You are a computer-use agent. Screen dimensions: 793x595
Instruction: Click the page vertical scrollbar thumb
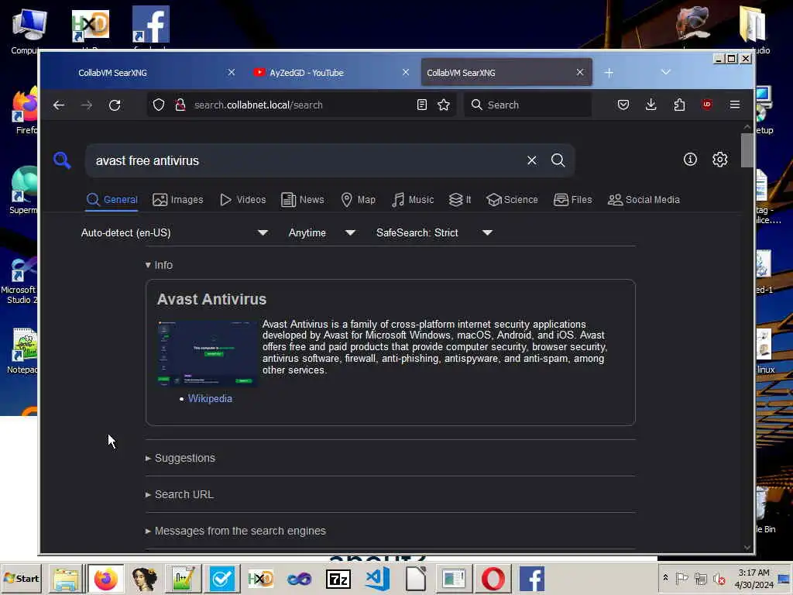point(747,150)
